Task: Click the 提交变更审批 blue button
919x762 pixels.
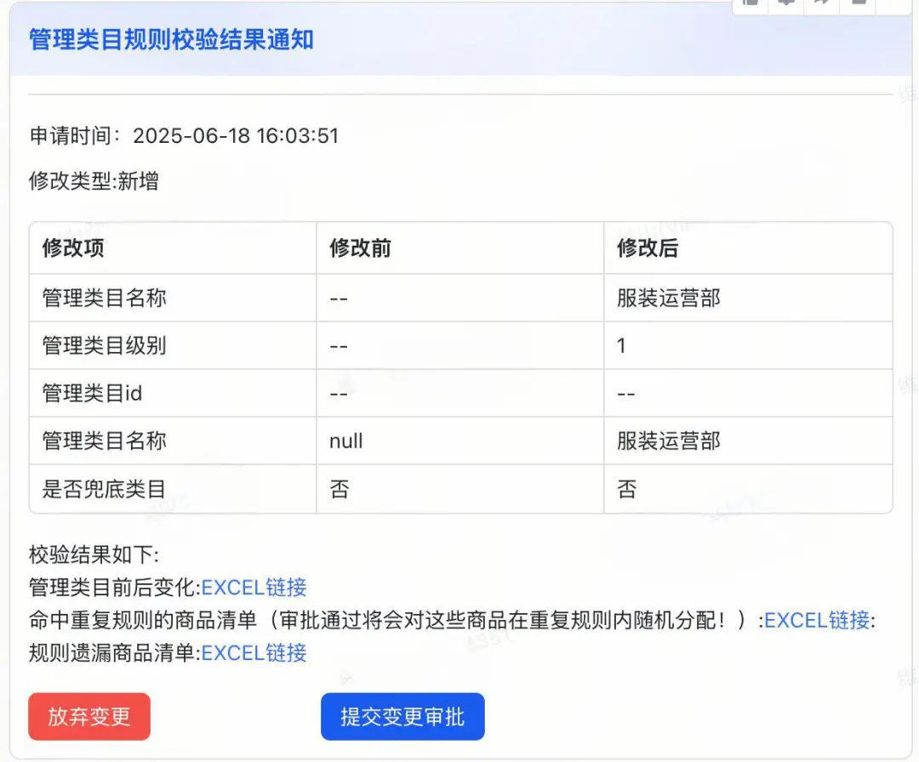Action: tap(402, 716)
